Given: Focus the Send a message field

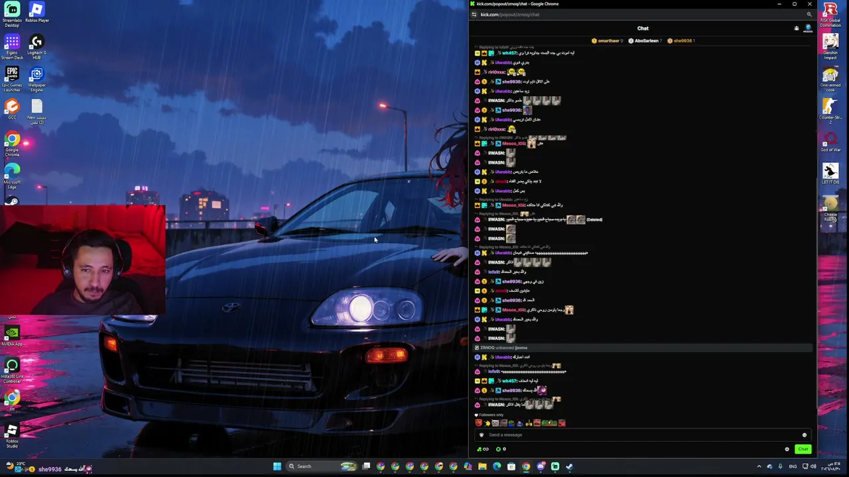Looking at the screenshot, I should [642, 435].
